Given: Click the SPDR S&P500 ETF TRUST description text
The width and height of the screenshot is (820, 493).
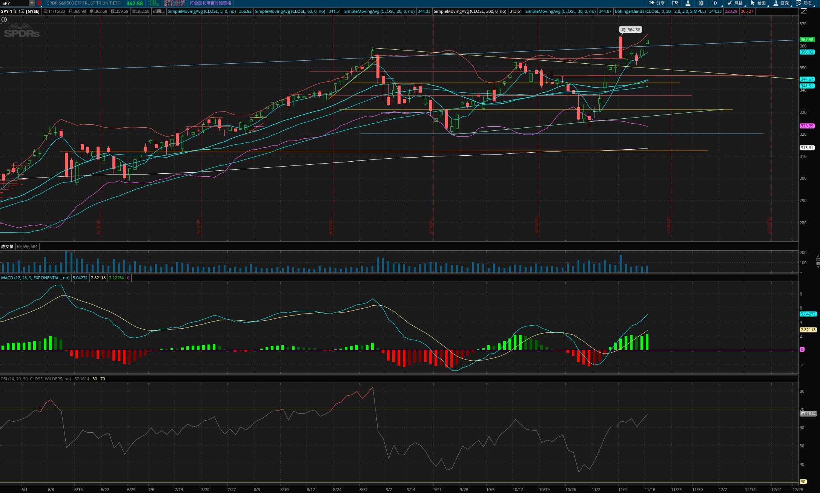Looking at the screenshot, I should [x=83, y=3].
